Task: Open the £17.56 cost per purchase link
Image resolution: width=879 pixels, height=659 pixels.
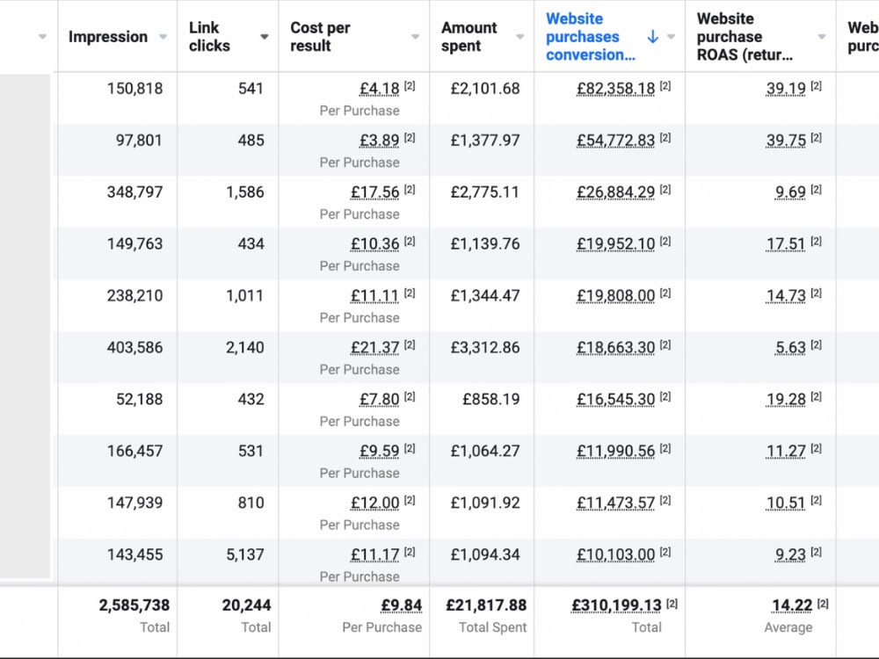Action: click(375, 192)
